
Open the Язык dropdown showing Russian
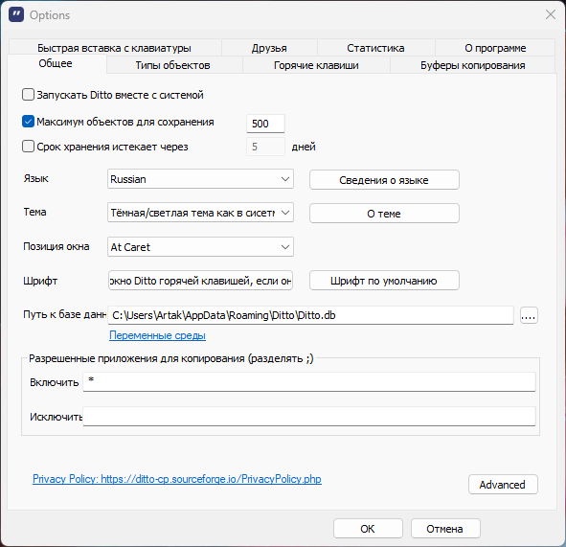tap(200, 179)
